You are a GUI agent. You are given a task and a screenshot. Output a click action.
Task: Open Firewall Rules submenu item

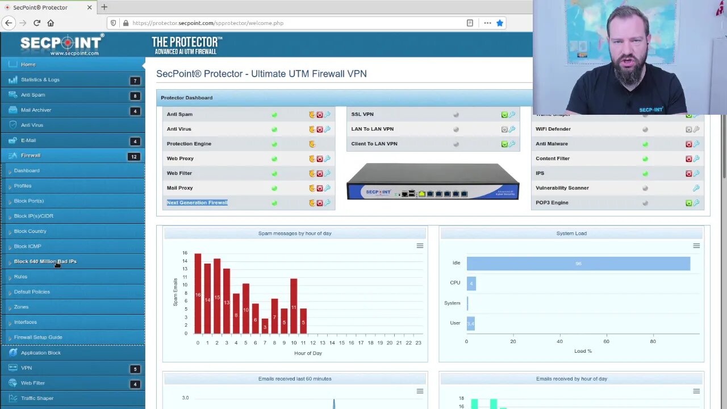coord(73,277)
